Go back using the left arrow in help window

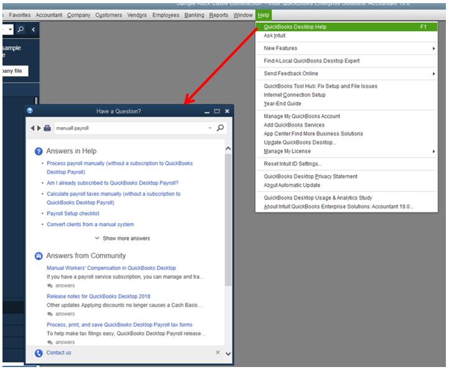pos(32,128)
